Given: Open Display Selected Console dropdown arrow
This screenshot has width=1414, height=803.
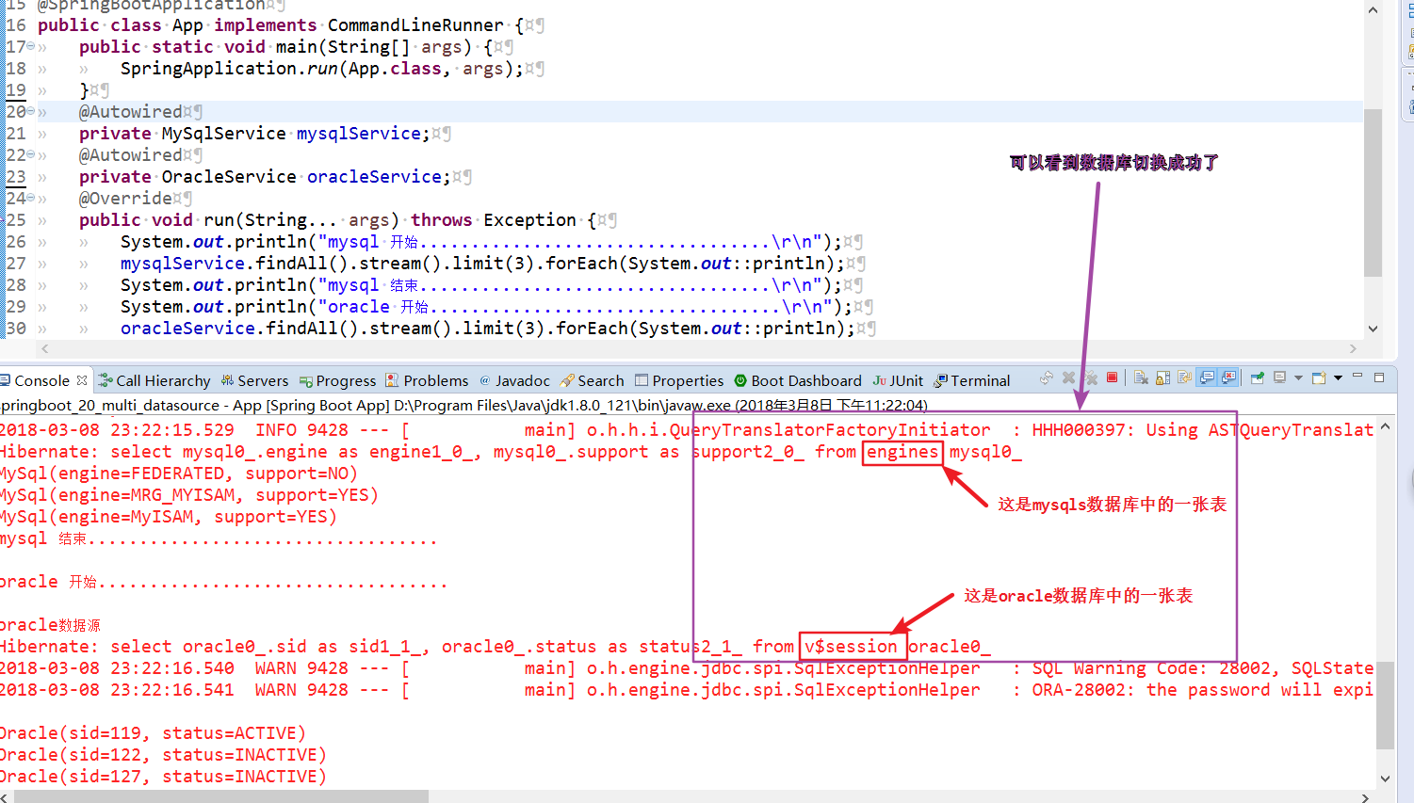Looking at the screenshot, I should (1298, 377).
